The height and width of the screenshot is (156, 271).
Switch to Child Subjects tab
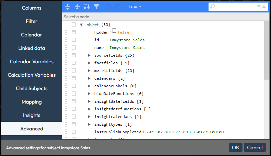pos(31,89)
